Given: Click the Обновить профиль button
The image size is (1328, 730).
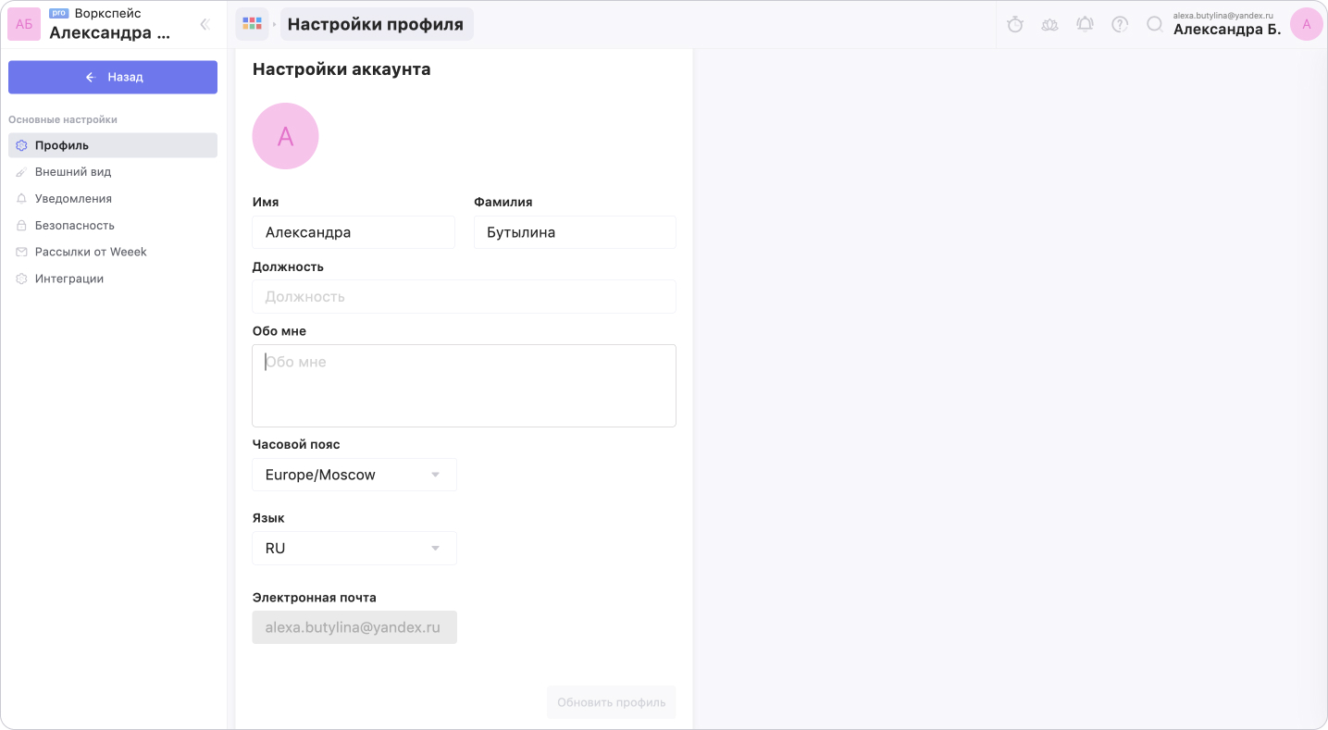Looking at the screenshot, I should click(x=612, y=702).
